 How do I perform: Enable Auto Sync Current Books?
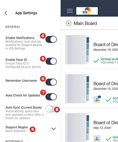51,109
